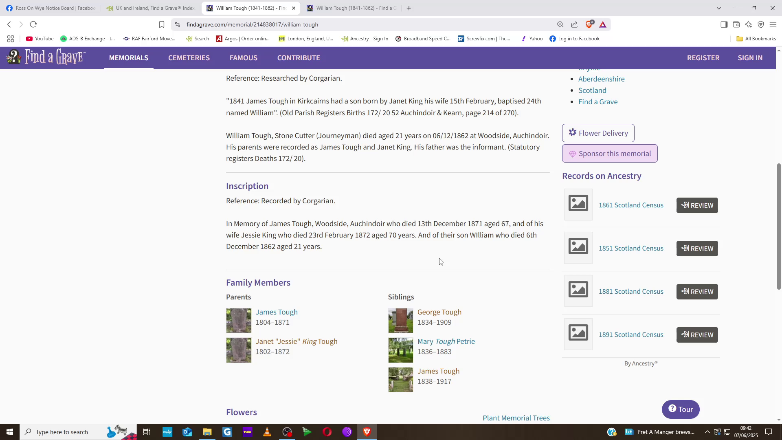Show hidden system tray icons
Viewport: 782px width, 440px height.
coord(707,432)
